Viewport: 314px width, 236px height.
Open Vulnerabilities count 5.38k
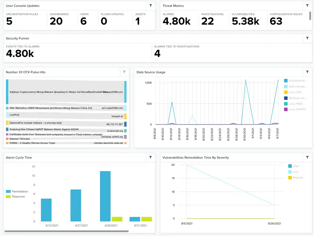(246, 21)
